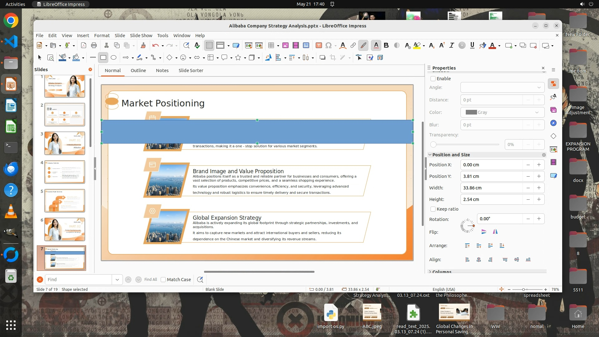The height and width of the screenshot is (337, 599).
Task: Switch to Slide Sorter tab
Action: coord(191,71)
